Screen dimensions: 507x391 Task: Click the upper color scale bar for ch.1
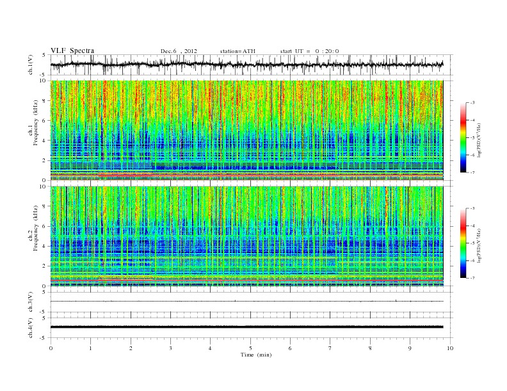pos(463,137)
